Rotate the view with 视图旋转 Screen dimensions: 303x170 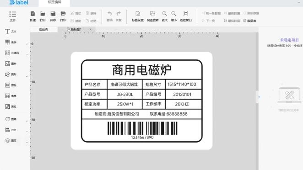(152, 16)
